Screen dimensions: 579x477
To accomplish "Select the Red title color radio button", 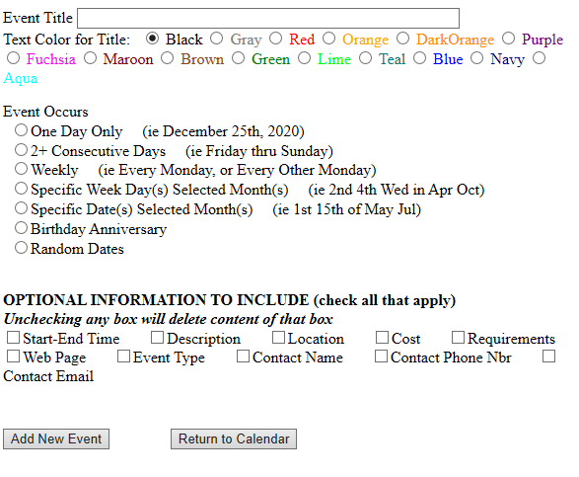I will click(x=275, y=39).
